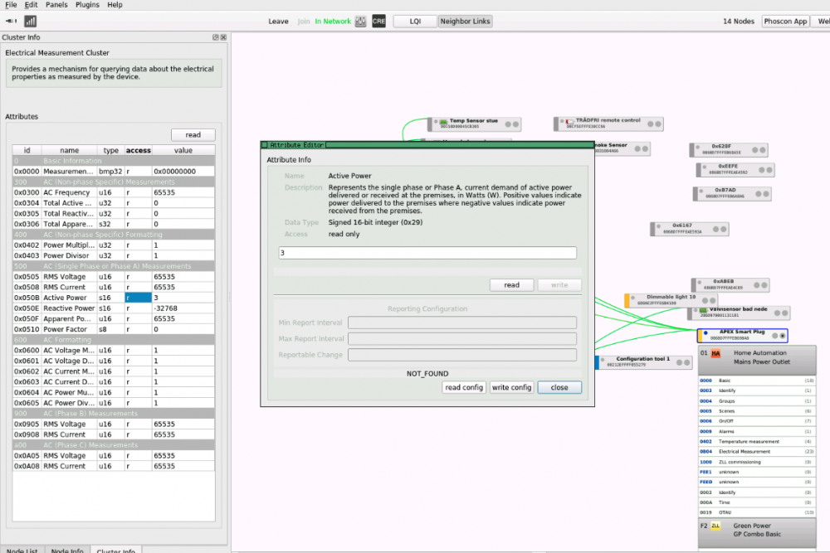Open the Plugins menu

(x=86, y=5)
